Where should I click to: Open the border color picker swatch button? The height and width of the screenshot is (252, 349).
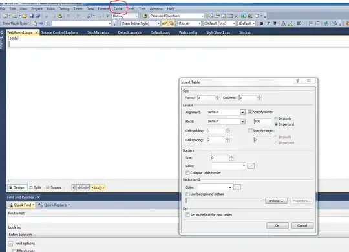click(251, 166)
